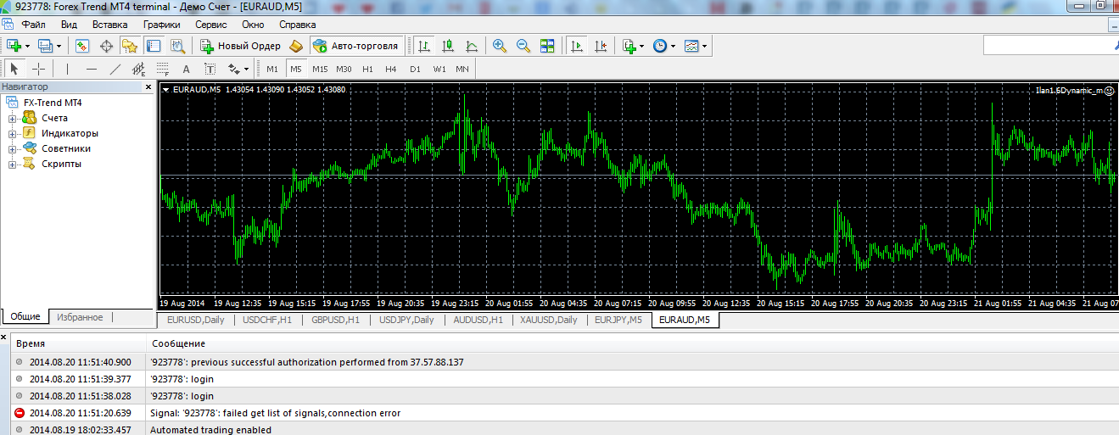Image resolution: width=1119 pixels, height=435 pixels.
Task: Open the MetaEditor yellow book icon
Action: pyautogui.click(x=296, y=46)
